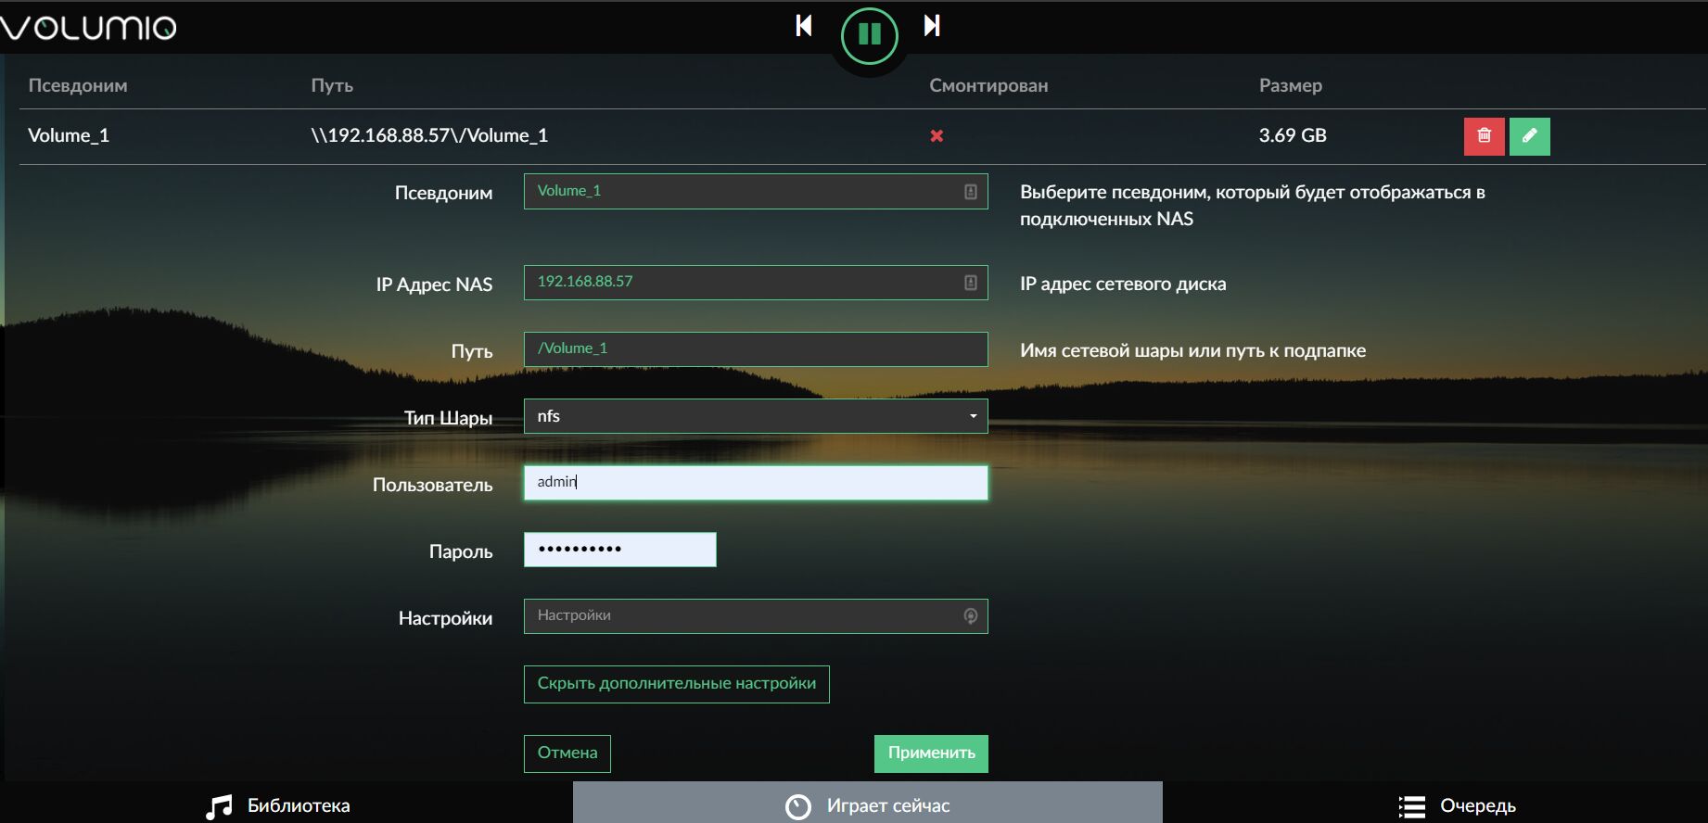This screenshot has width=1708, height=823.
Task: Switch to the Играет сейчас tab
Action: (x=867, y=805)
